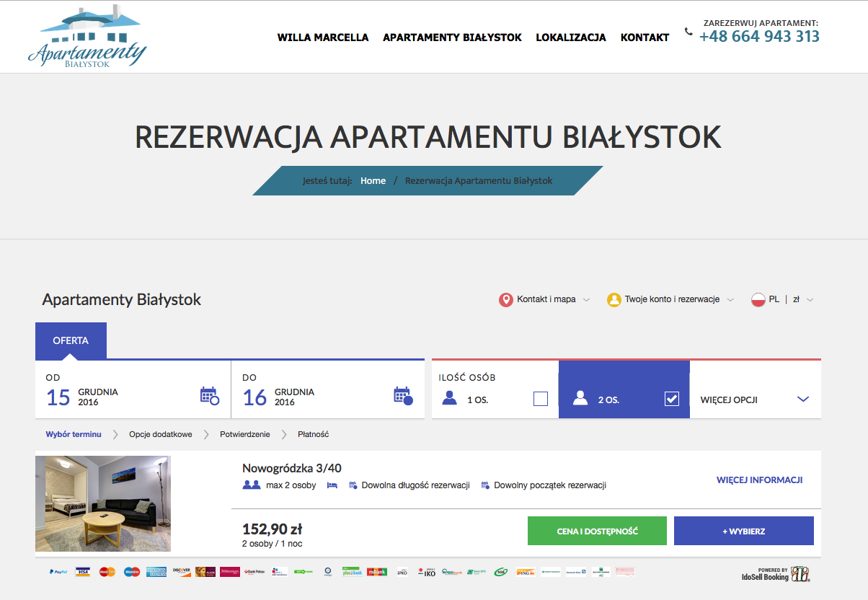868x600 pixels.
Task: Select the Visa payment icon
Action: (82, 571)
